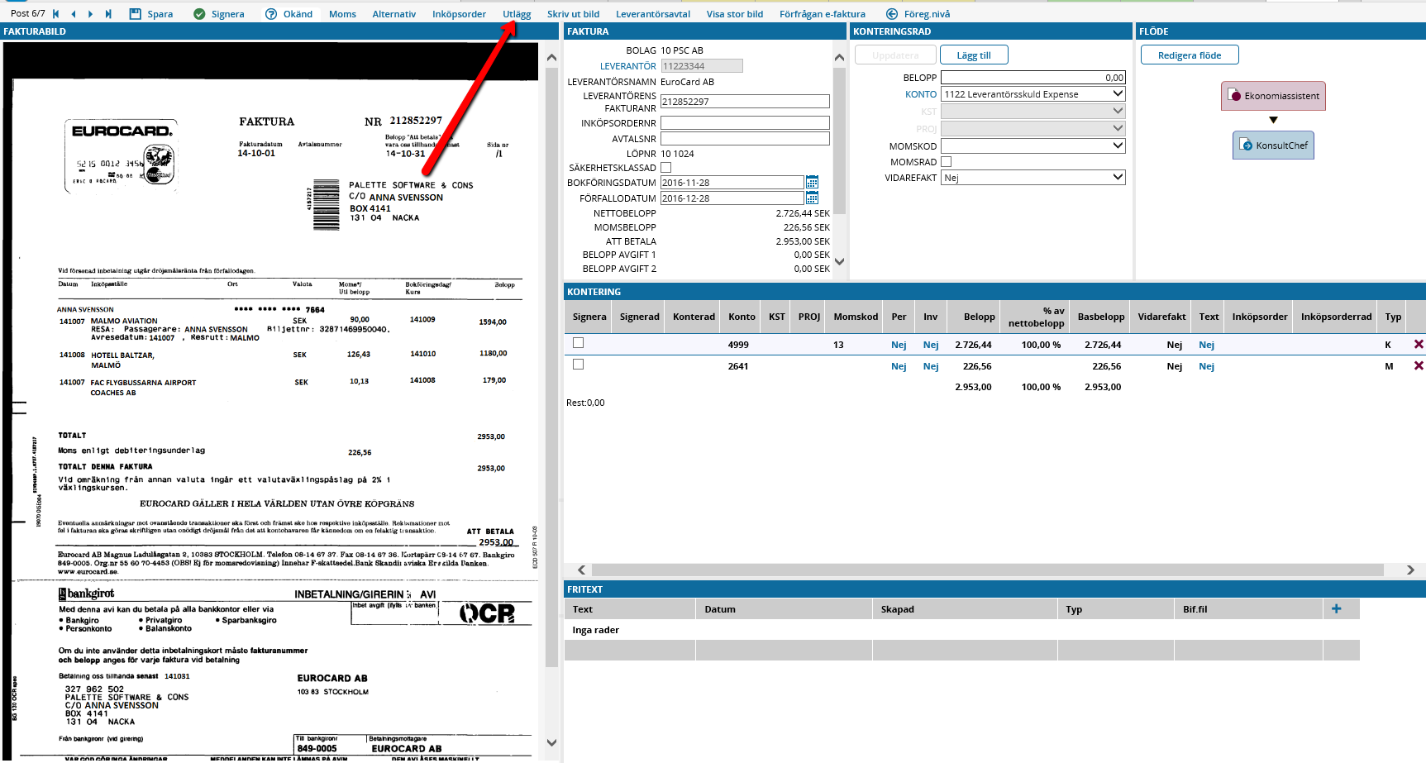Image resolution: width=1426 pixels, height=763 pixels.
Task: Open the PROJ dropdown
Action: point(1033,128)
